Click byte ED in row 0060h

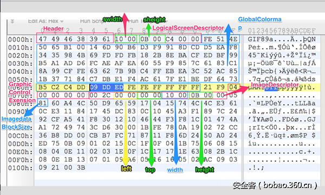(119, 88)
